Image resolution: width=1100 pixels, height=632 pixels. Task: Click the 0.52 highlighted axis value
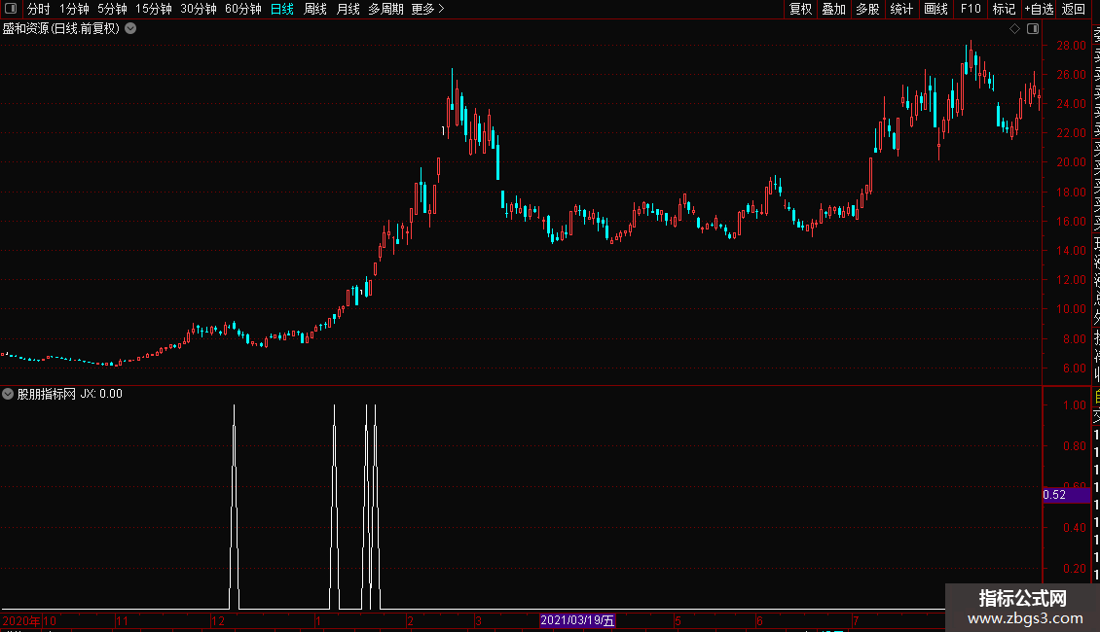pos(1066,495)
